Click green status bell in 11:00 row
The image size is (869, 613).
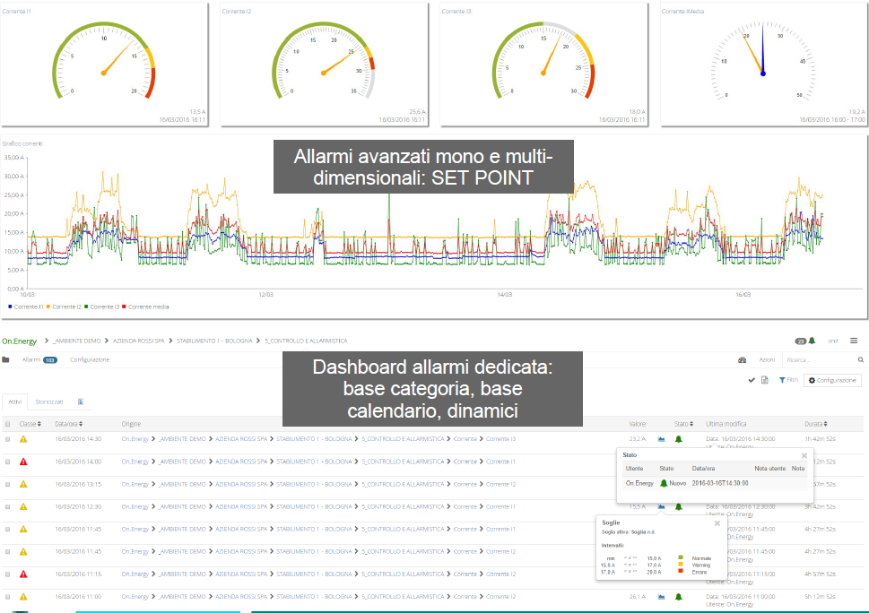[x=678, y=597]
